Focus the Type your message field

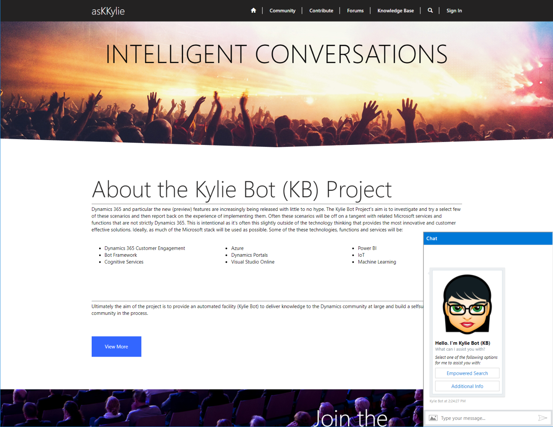tap(487, 418)
